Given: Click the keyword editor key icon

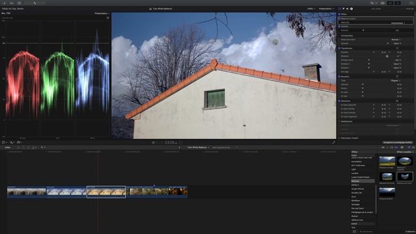Looking at the screenshot, I should [x=12, y=3].
